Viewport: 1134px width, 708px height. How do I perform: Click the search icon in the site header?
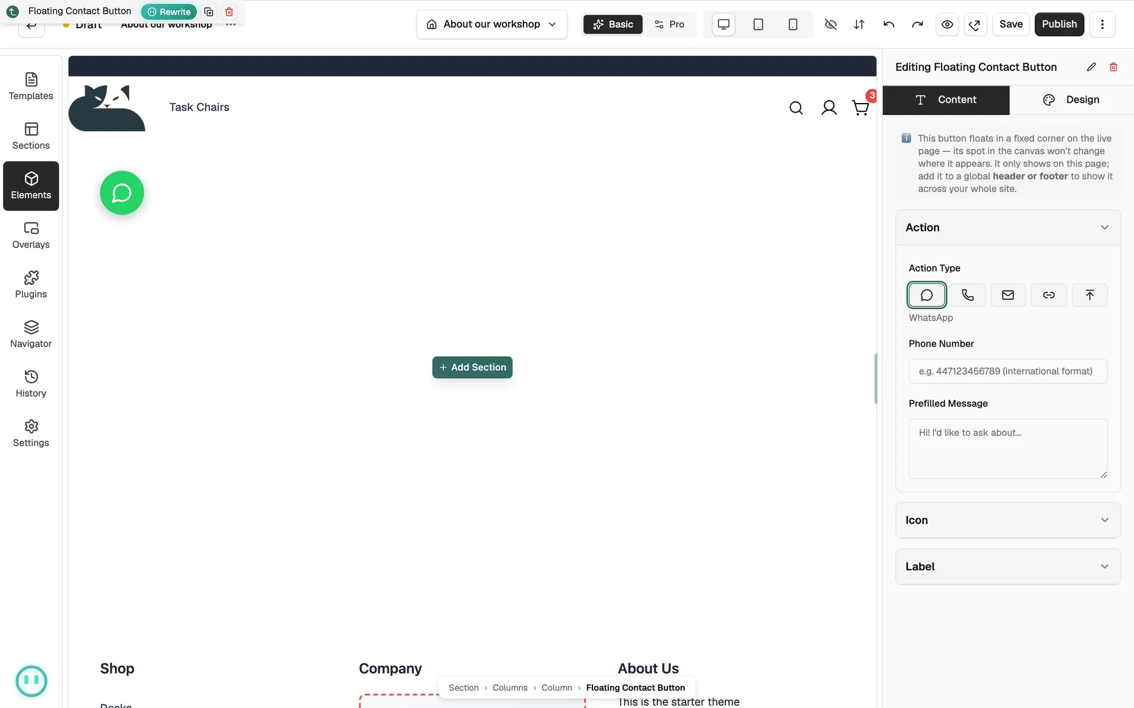click(796, 108)
